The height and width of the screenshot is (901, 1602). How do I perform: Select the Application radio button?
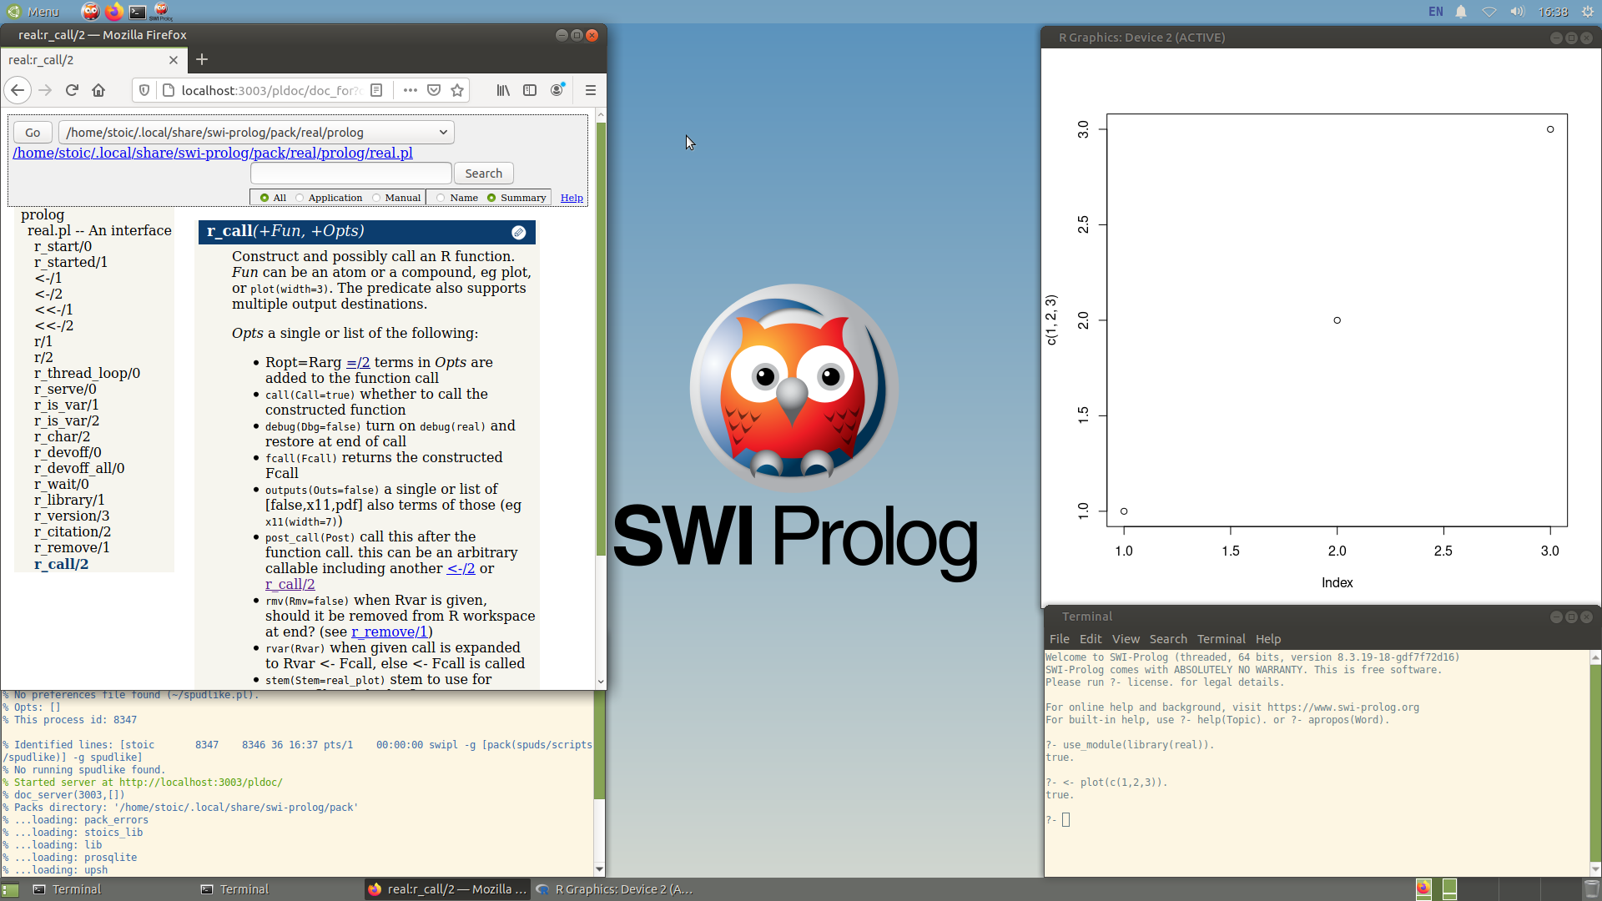(300, 198)
